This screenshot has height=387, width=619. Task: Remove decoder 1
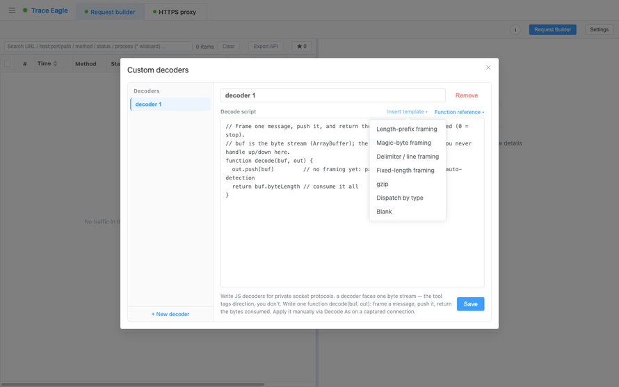pos(467,95)
